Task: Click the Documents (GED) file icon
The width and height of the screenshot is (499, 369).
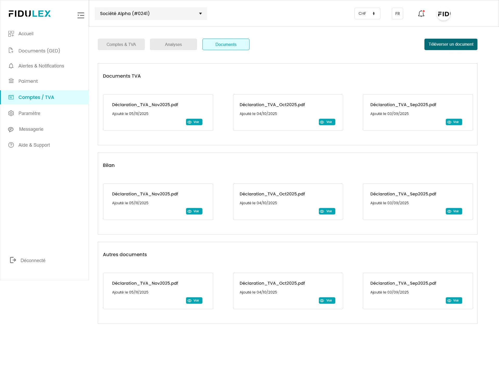Action: [11, 50]
